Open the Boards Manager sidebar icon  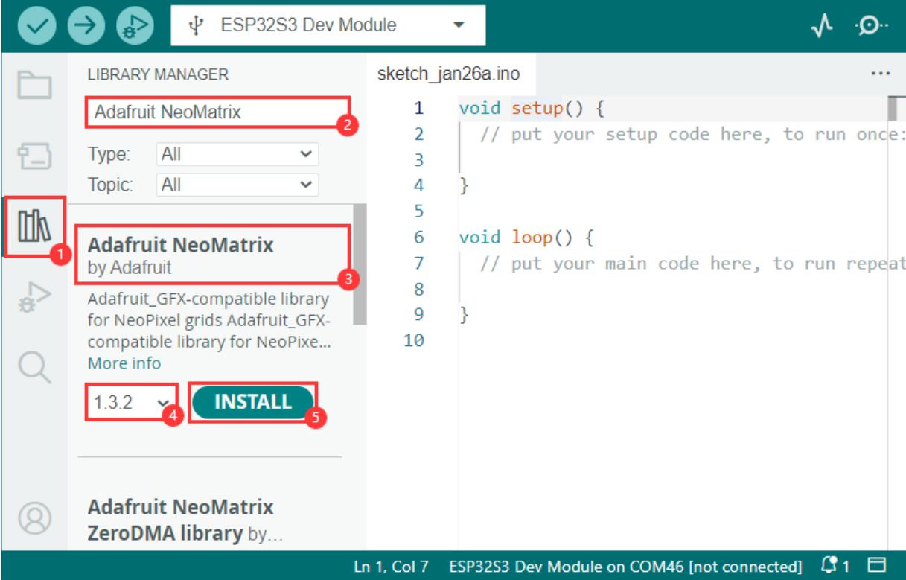click(x=35, y=158)
